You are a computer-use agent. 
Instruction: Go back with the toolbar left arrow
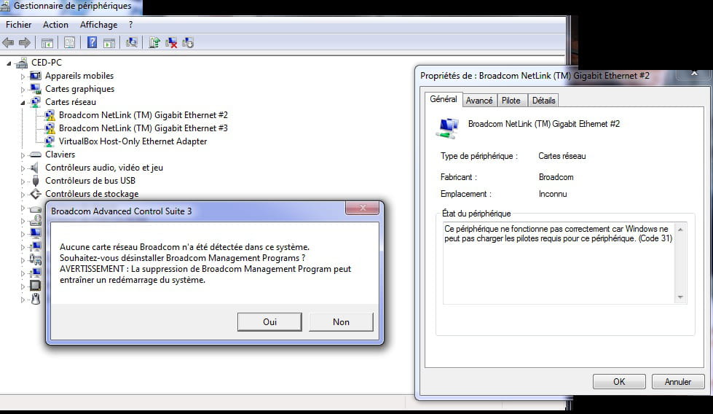(x=8, y=43)
